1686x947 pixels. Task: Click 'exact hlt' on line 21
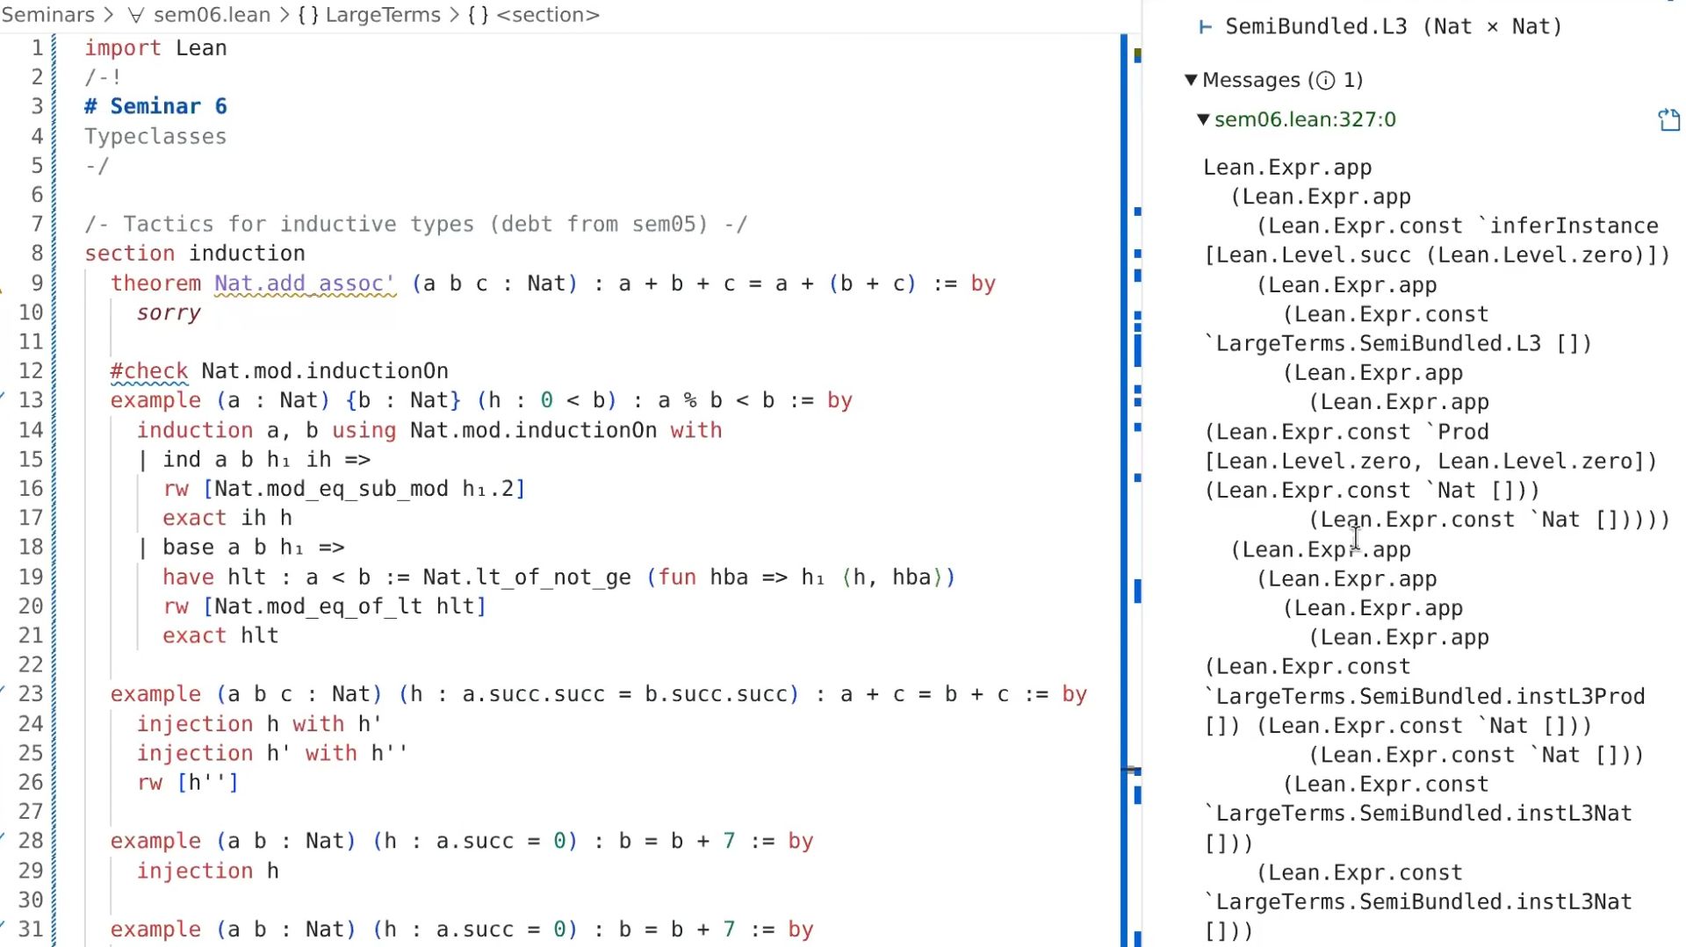(x=220, y=636)
